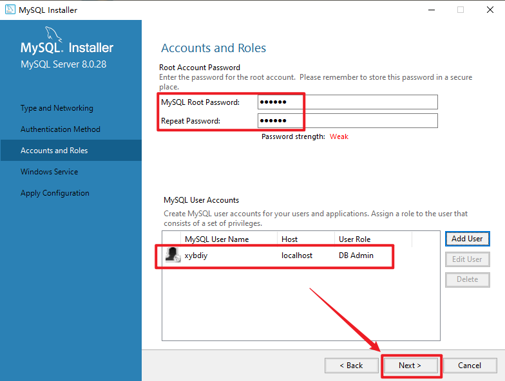Click the Weak password strength text
This screenshot has height=381, width=505.
339,136
